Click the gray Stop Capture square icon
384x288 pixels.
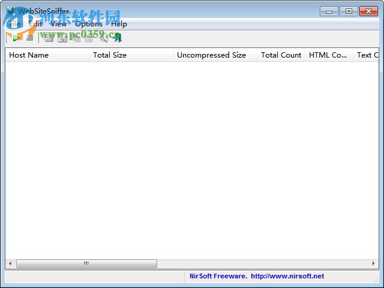29,38
